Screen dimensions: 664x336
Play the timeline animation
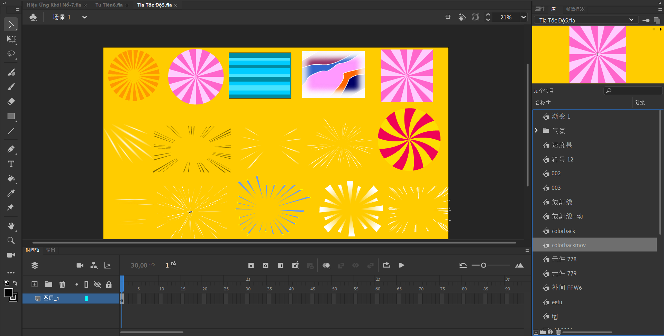401,265
